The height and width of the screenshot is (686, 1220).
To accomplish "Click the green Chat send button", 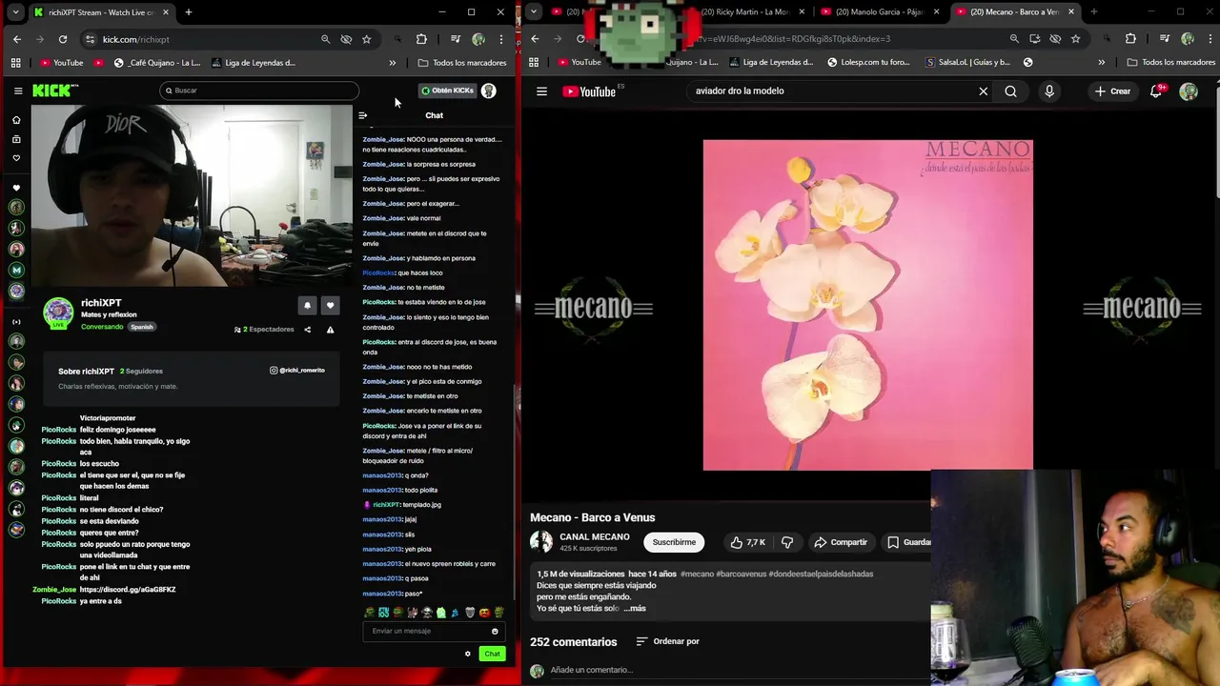I will pos(492,654).
